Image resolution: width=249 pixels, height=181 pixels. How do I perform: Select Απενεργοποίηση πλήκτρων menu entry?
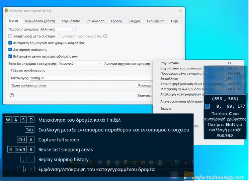point(181,101)
